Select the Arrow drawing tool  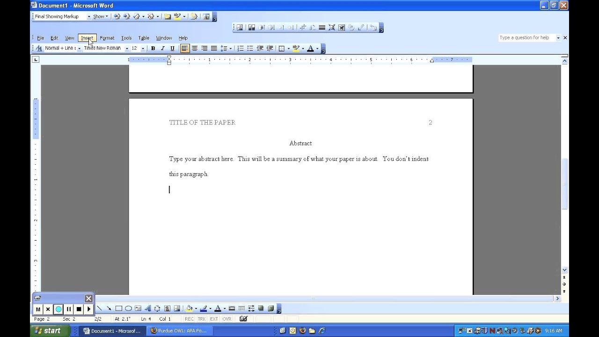(109, 308)
